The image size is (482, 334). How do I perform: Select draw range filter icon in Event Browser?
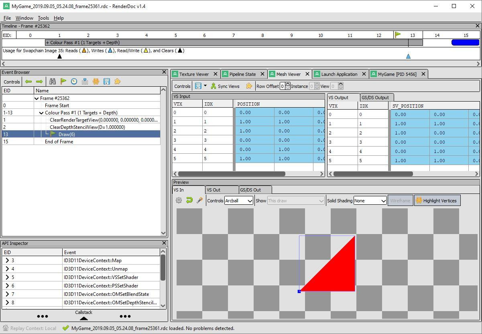click(x=85, y=81)
